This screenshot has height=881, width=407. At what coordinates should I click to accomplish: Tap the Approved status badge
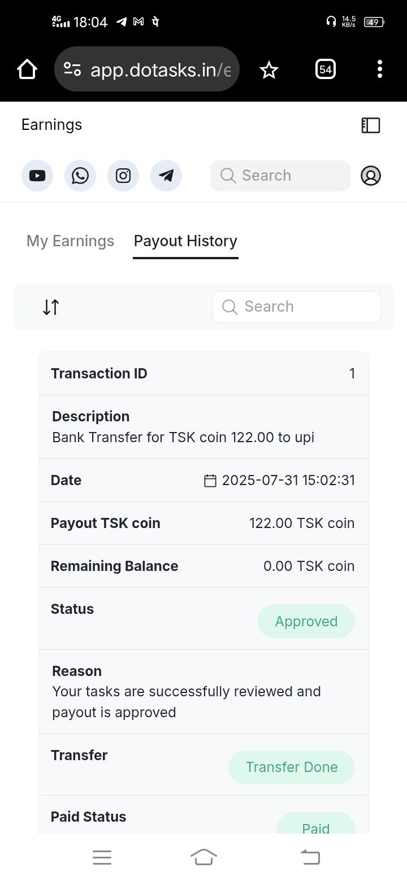[x=306, y=621]
